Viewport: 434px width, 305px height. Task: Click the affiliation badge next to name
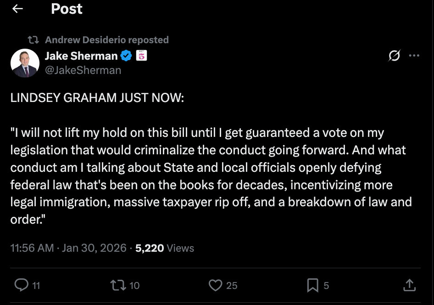click(x=141, y=56)
